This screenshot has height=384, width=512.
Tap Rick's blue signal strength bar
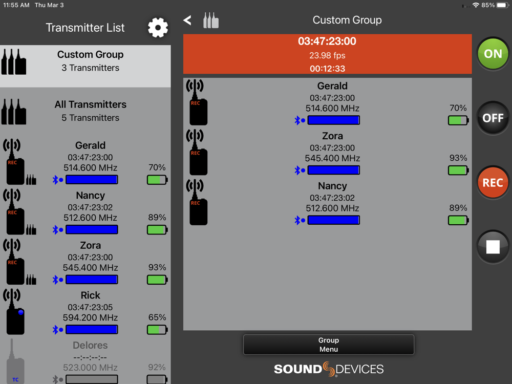pos(92,329)
